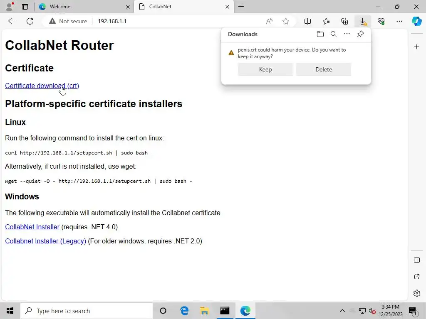Pin the Downloads panel
The width and height of the screenshot is (426, 319).
coord(361,34)
